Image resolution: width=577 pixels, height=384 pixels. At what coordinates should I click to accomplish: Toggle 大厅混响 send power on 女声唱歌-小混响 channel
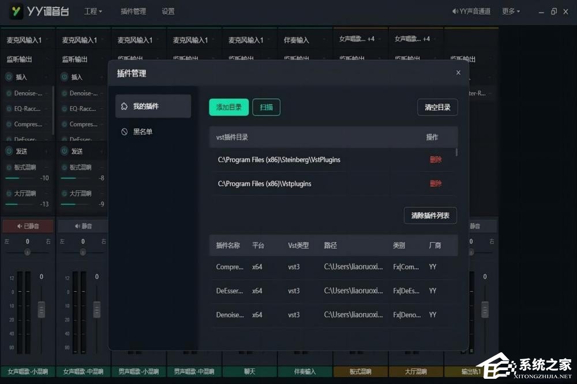9,194
